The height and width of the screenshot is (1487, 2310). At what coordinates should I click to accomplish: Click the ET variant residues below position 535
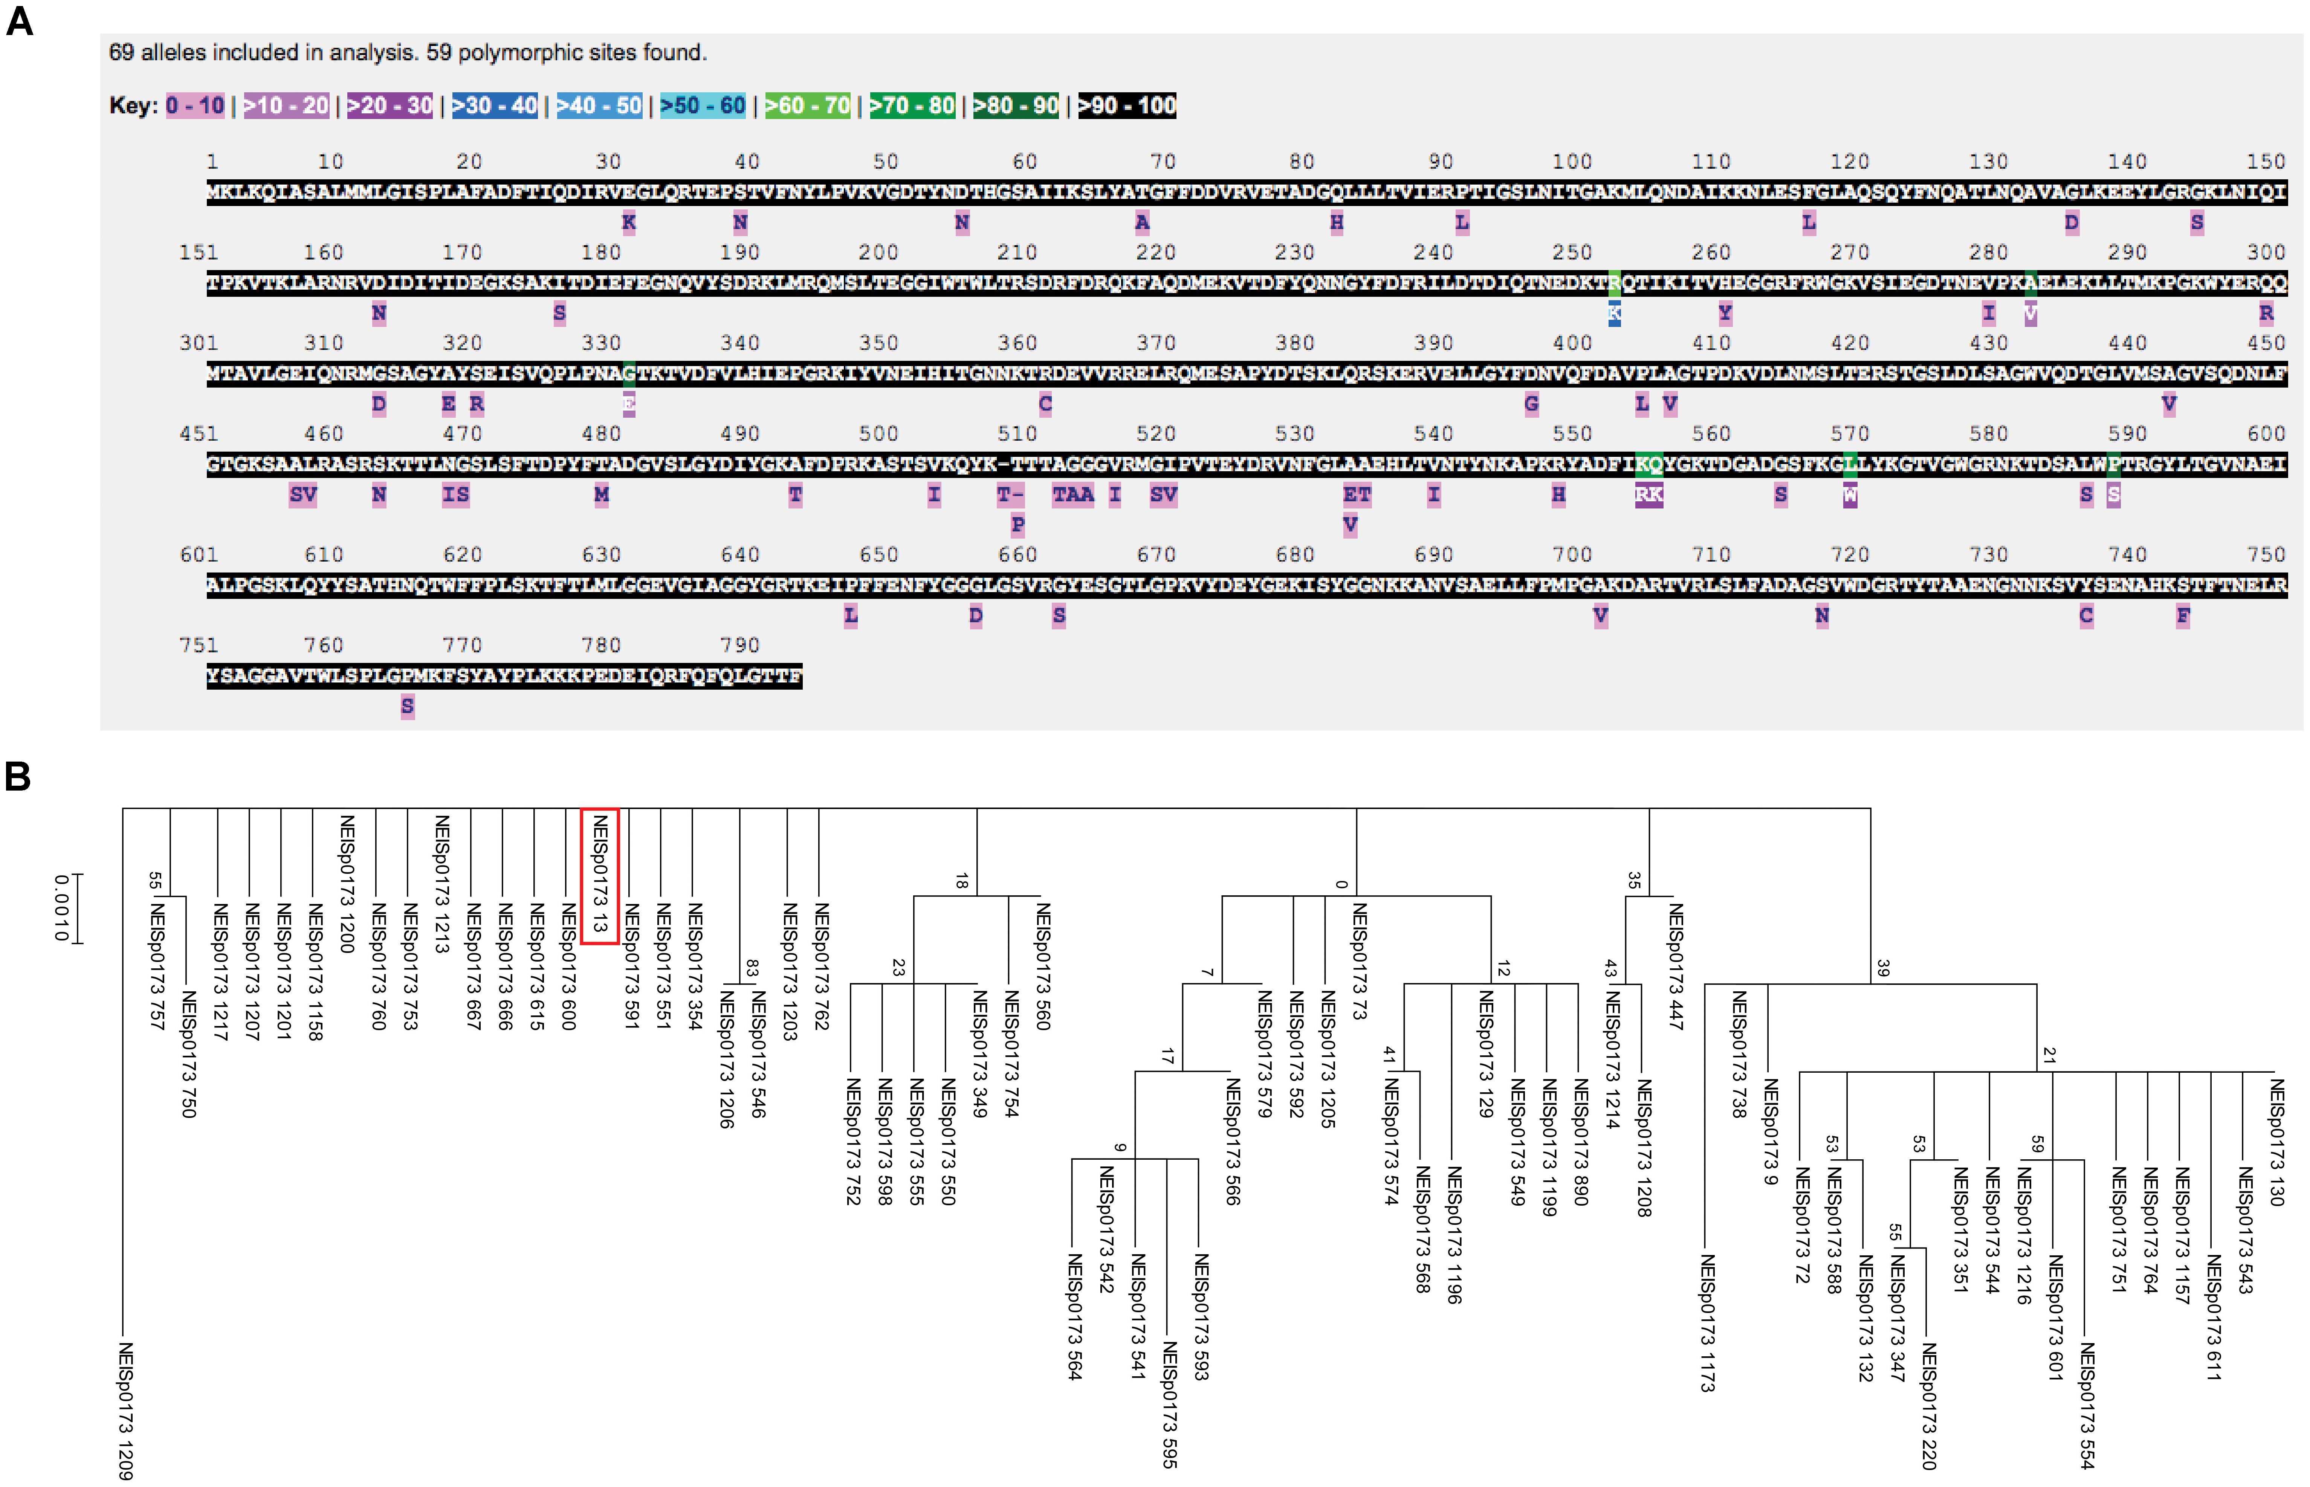point(1357,495)
